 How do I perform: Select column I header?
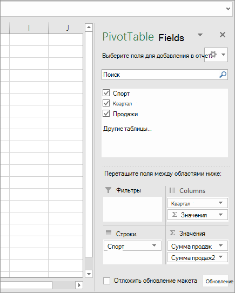[29, 28]
